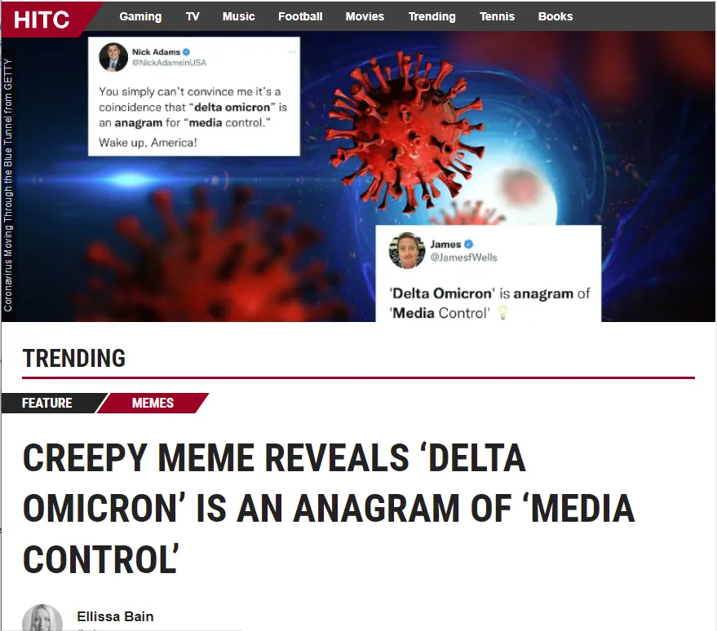Open the Movies section
This screenshot has width=717, height=631.
(365, 16)
